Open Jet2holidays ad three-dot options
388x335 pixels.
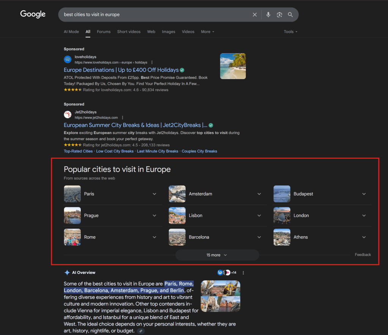pyautogui.click(x=123, y=118)
